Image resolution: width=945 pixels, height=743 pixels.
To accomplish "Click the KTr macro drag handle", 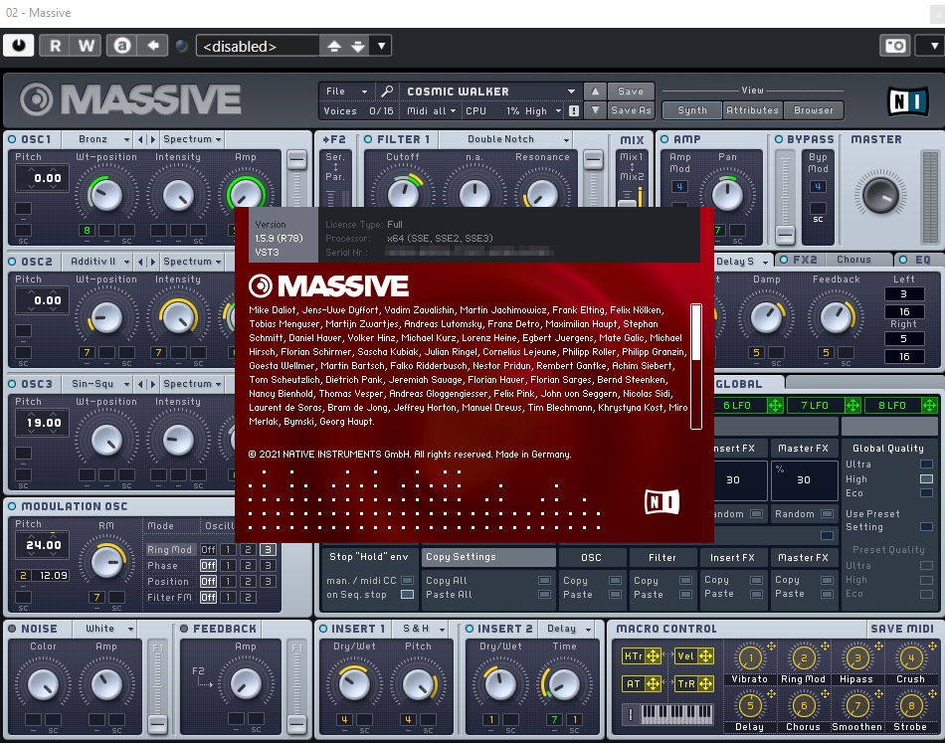I will (x=653, y=655).
